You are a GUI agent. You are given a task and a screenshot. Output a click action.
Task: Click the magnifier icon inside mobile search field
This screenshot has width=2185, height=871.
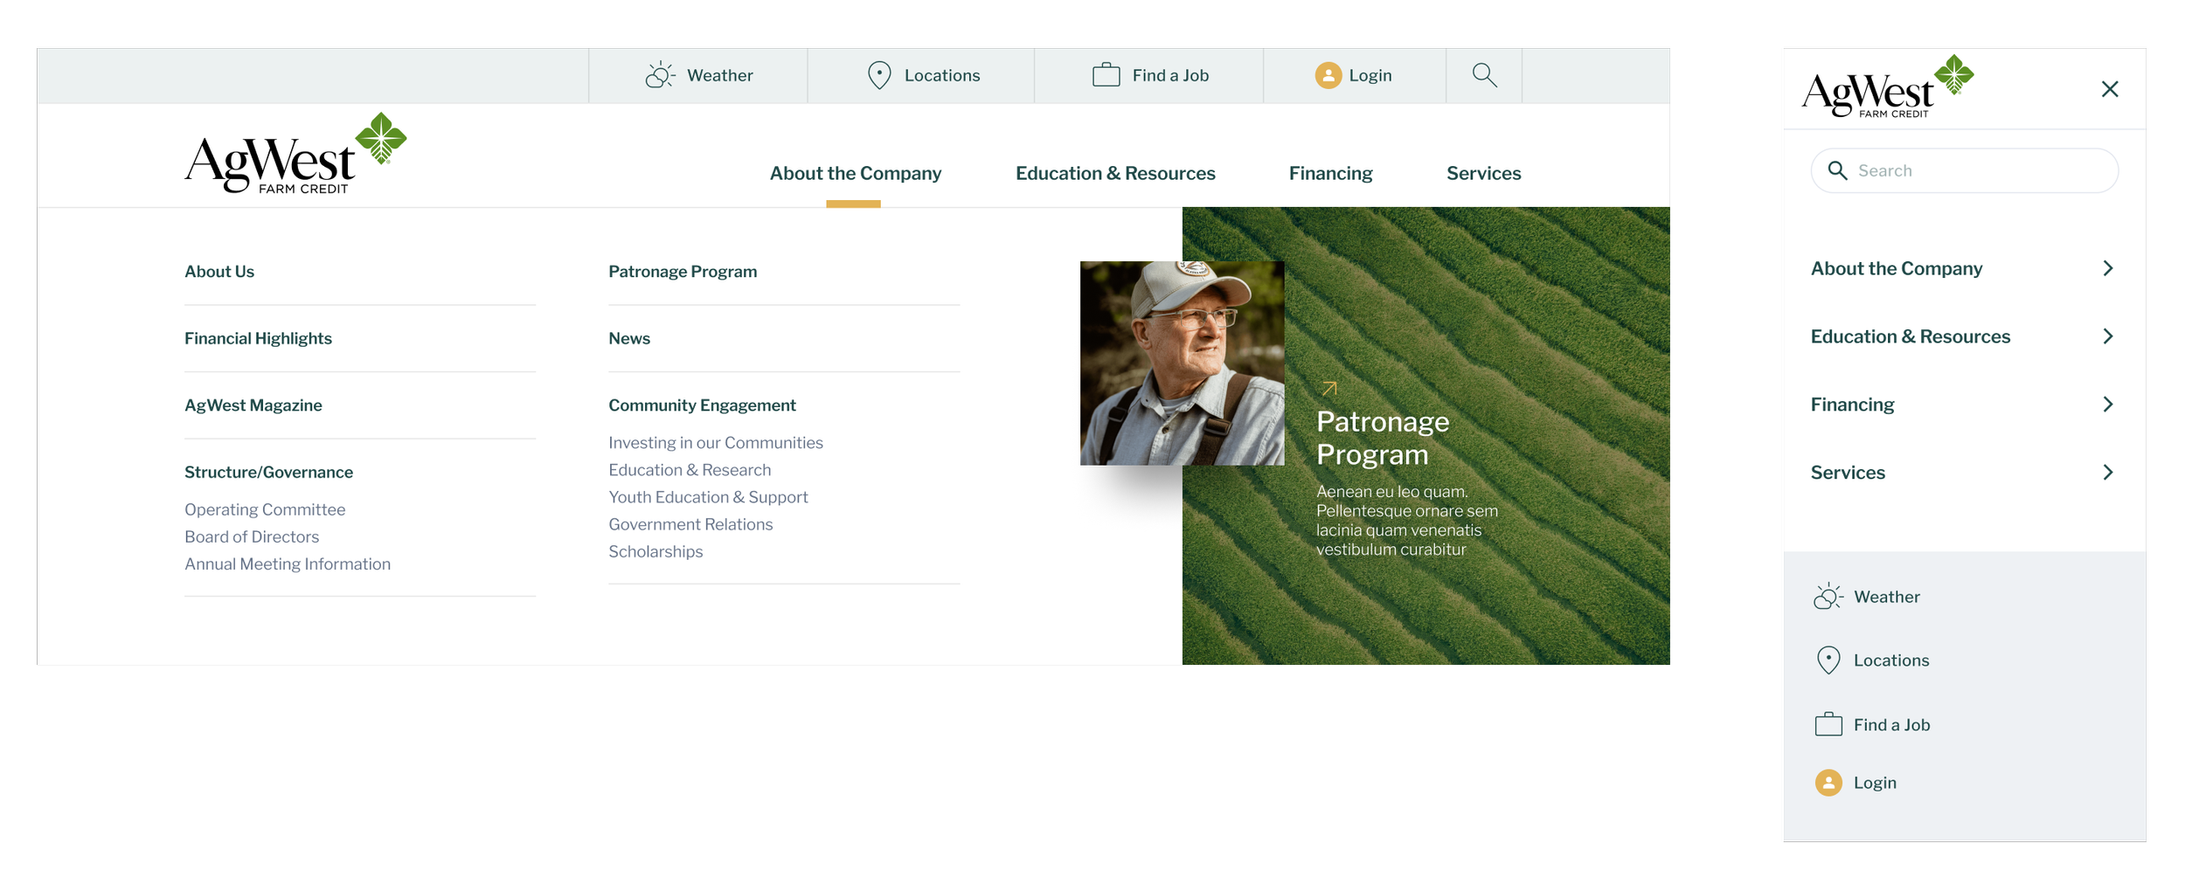[x=1838, y=170]
